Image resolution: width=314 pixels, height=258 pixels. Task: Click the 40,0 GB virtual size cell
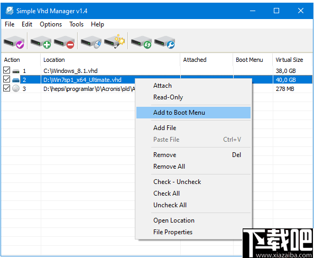tap(285, 80)
